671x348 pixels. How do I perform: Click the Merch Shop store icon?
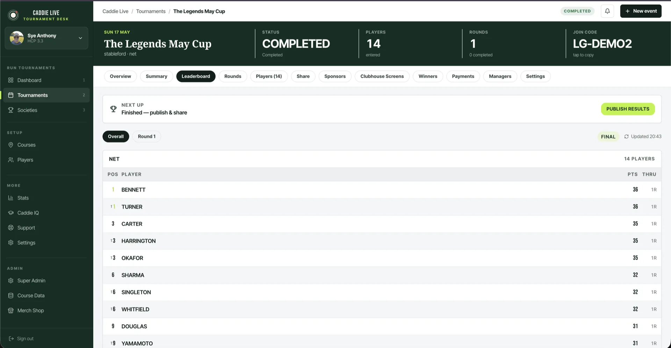11,311
